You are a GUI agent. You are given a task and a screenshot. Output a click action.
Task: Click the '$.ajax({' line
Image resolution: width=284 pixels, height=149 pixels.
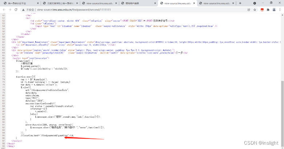[25, 87]
